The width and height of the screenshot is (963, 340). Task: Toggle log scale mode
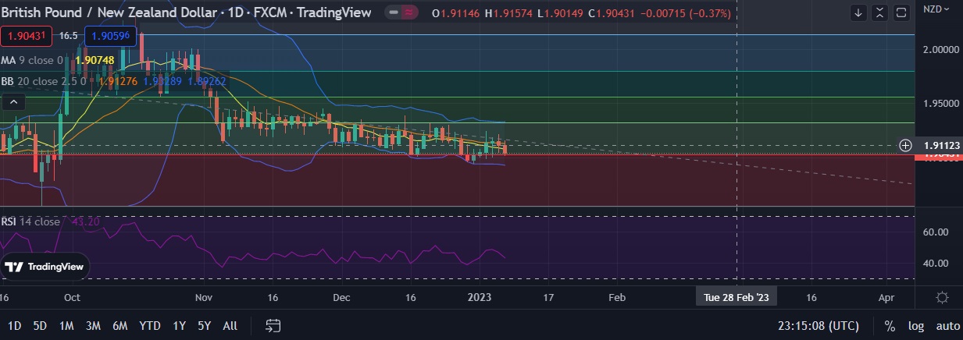[916, 325]
